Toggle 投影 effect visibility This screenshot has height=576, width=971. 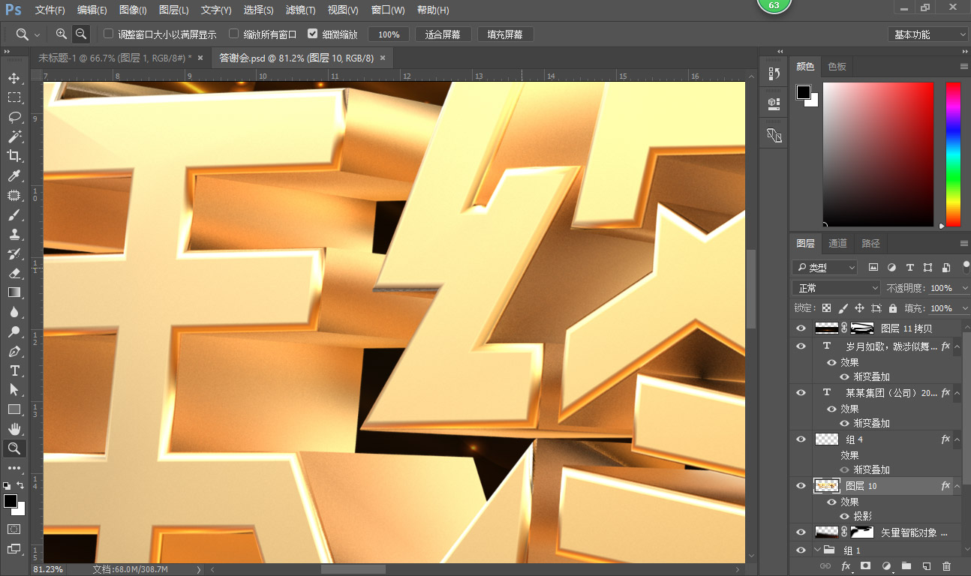coord(844,517)
